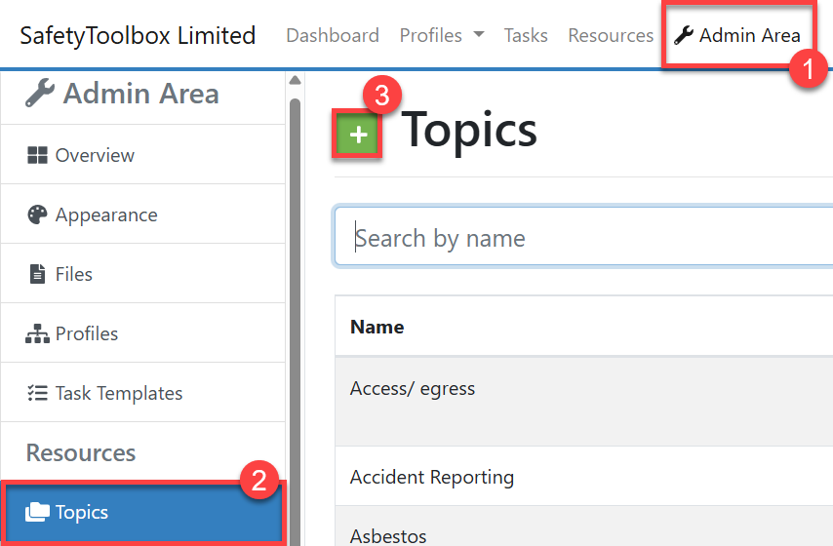
Task: Open the Dashboard page from top navigation
Action: 333,36
